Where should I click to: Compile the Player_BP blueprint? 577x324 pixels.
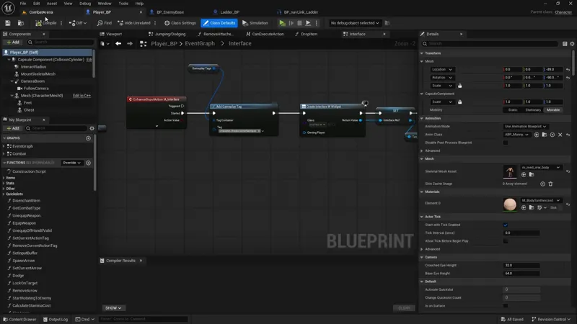pos(46,23)
